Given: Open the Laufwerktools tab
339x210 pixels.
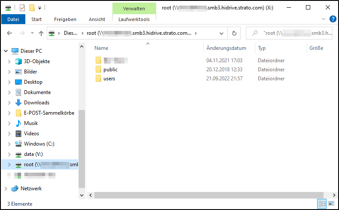Looking at the screenshot, I should point(134,19).
